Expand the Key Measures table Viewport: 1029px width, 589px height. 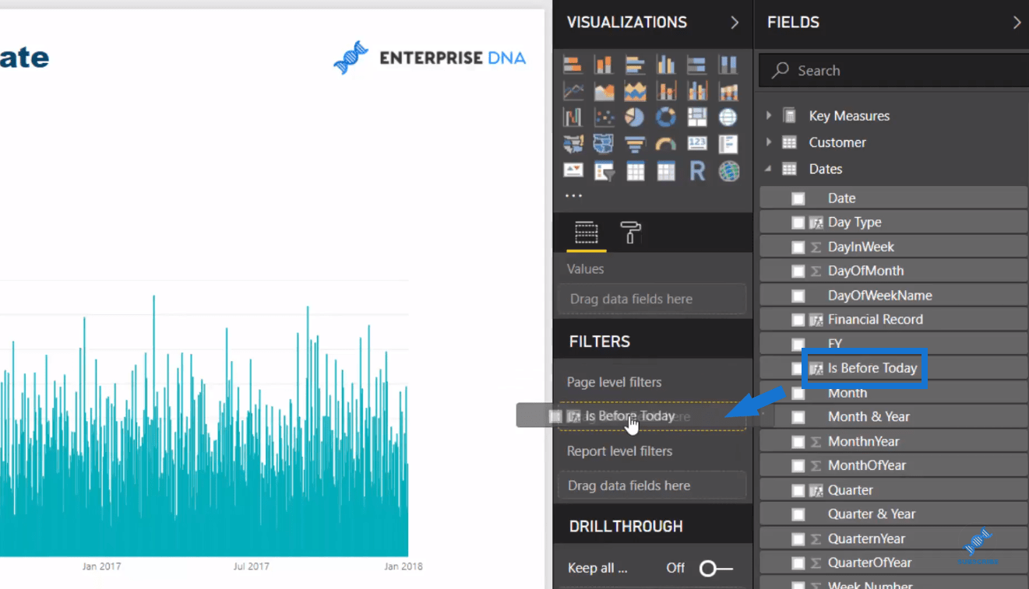(769, 116)
